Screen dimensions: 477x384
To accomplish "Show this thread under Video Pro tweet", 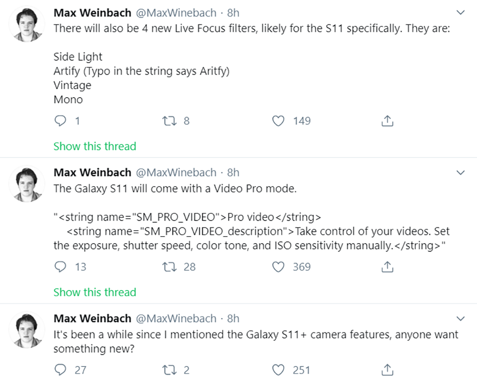I will 94,292.
